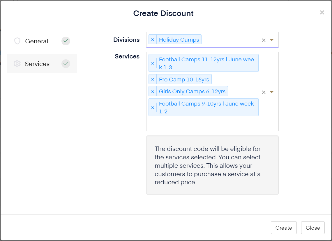Click the gear icon beside Services
Image resolution: width=332 pixels, height=241 pixels.
(x=17, y=64)
